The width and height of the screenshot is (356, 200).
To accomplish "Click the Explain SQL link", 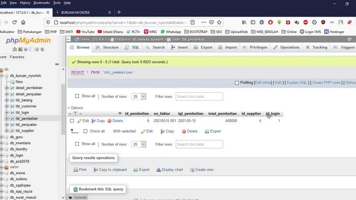I will coord(297,83).
